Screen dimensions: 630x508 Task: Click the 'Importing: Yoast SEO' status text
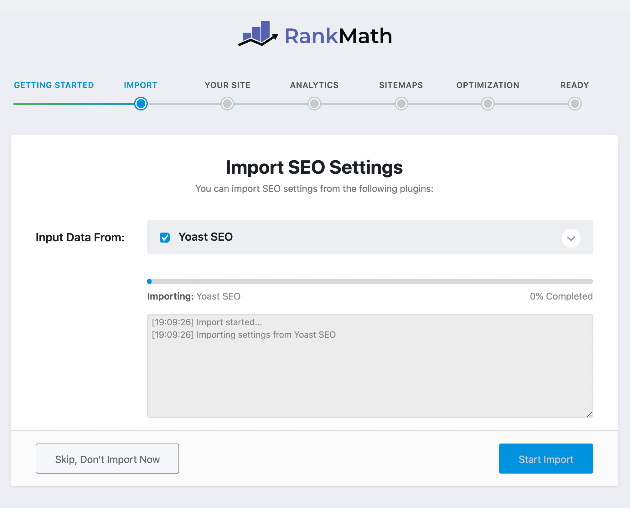point(194,296)
